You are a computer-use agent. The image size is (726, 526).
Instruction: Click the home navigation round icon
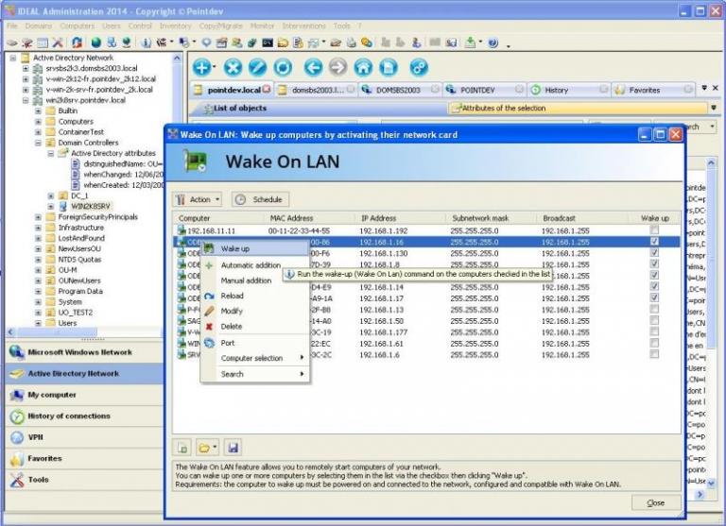(x=363, y=67)
